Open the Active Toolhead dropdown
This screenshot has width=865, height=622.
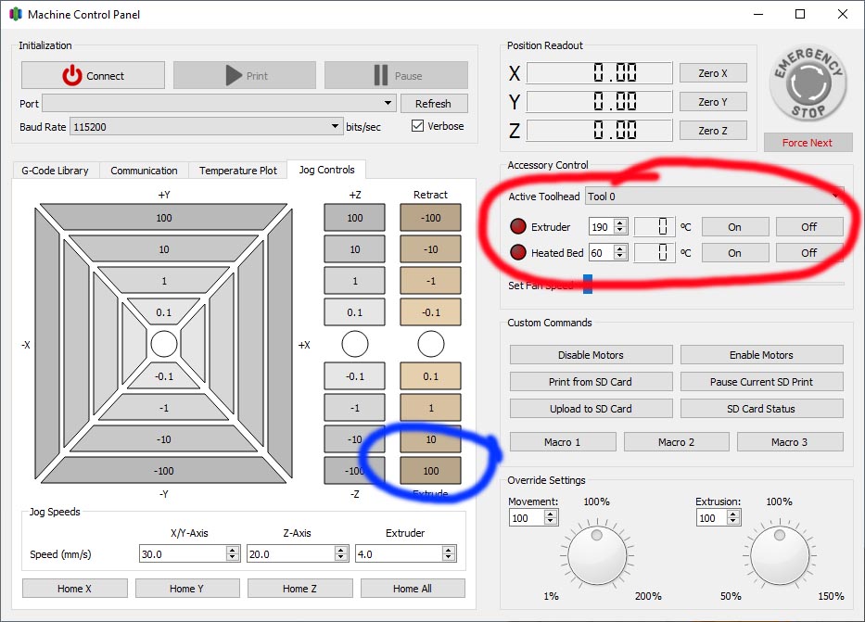[x=714, y=197]
